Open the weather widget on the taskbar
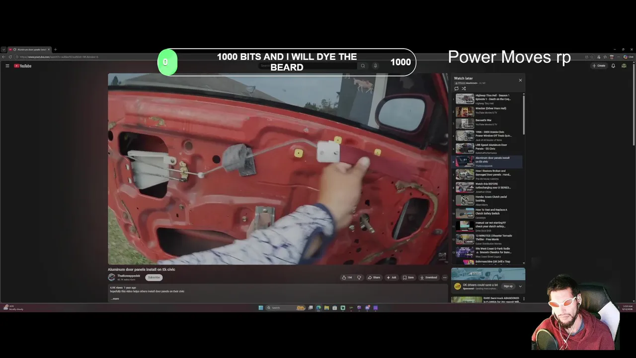Image resolution: width=636 pixels, height=358 pixels. tap(13, 308)
